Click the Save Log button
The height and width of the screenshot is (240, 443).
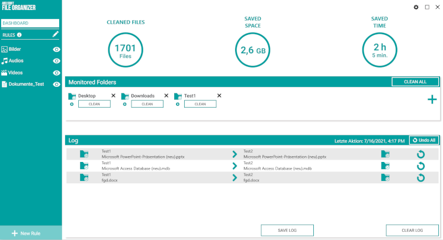click(x=287, y=230)
